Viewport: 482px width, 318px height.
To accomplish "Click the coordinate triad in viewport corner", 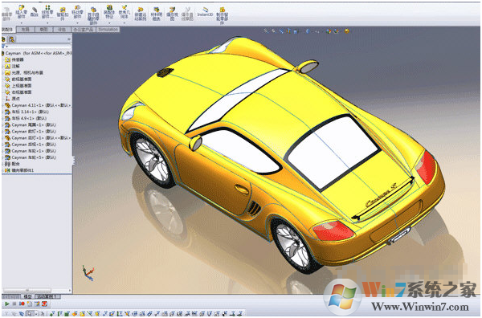I will (x=88, y=274).
